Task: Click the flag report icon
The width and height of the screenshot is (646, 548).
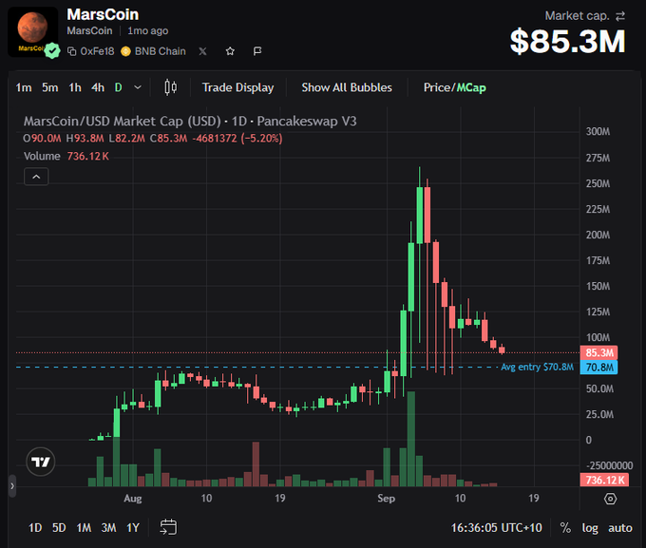Action: coord(257,51)
